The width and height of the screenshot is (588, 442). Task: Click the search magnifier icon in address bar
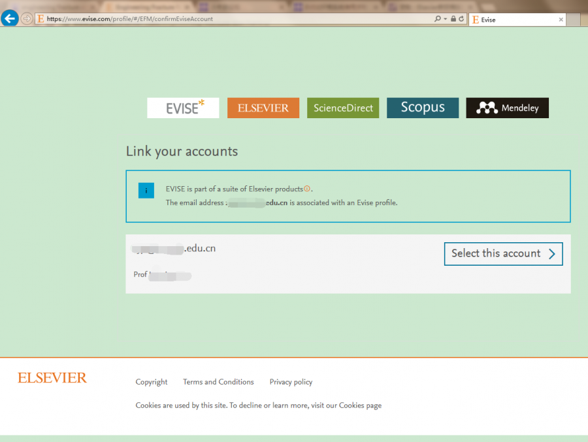click(x=437, y=19)
